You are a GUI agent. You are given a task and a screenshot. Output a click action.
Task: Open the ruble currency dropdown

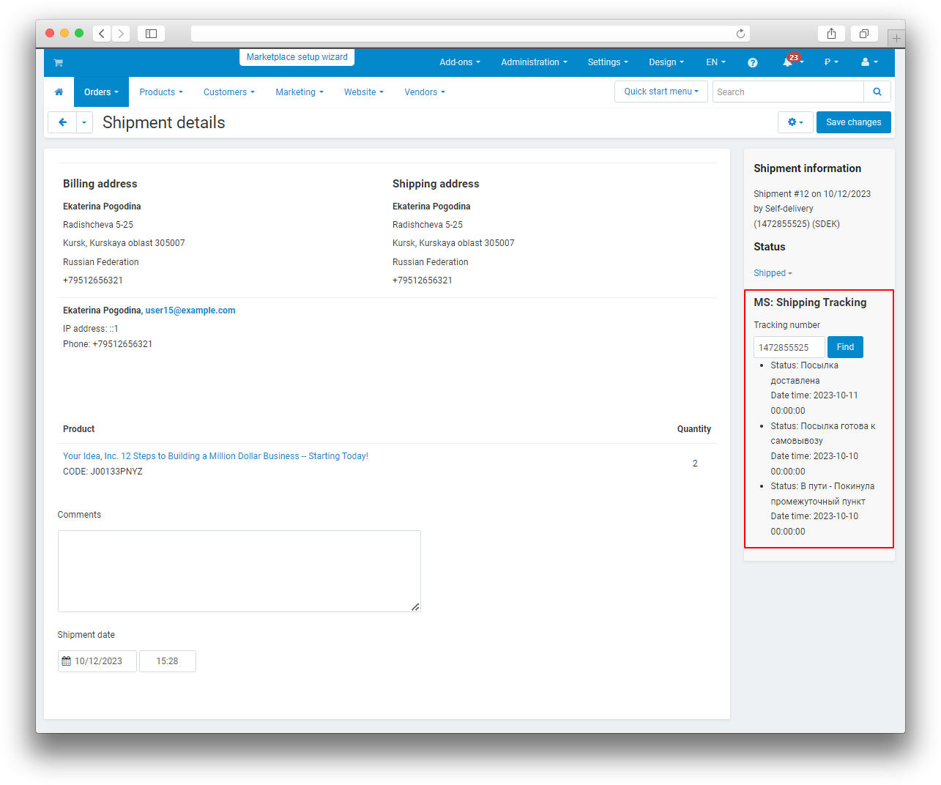[x=830, y=62]
